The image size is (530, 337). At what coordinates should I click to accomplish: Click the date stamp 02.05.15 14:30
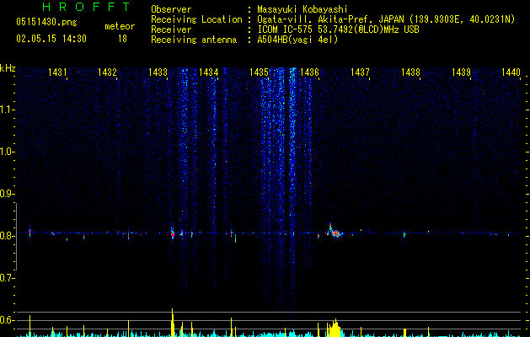click(51, 39)
